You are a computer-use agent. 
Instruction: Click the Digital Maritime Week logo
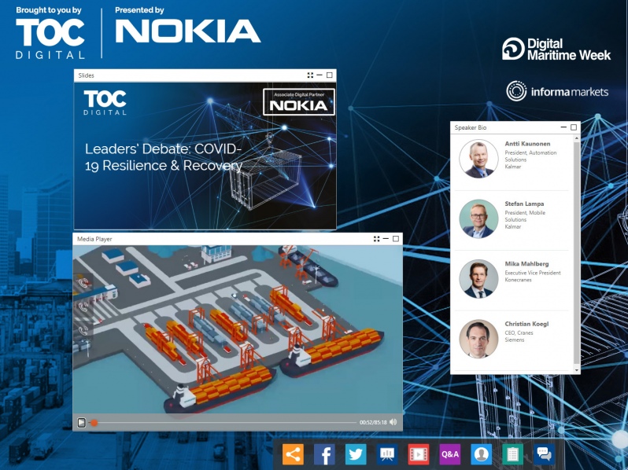(556, 50)
